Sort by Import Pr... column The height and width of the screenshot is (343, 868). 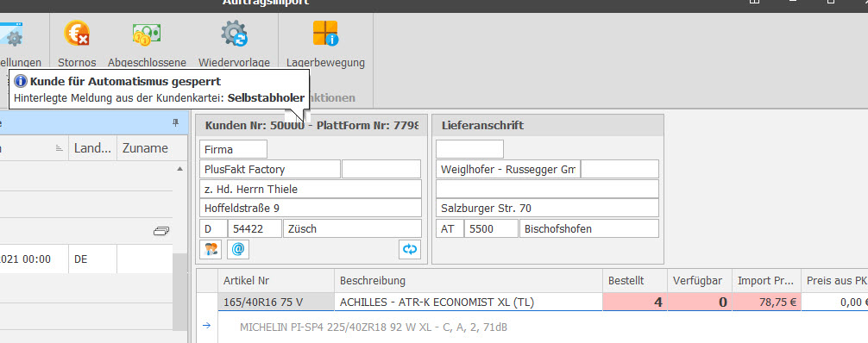(766, 281)
